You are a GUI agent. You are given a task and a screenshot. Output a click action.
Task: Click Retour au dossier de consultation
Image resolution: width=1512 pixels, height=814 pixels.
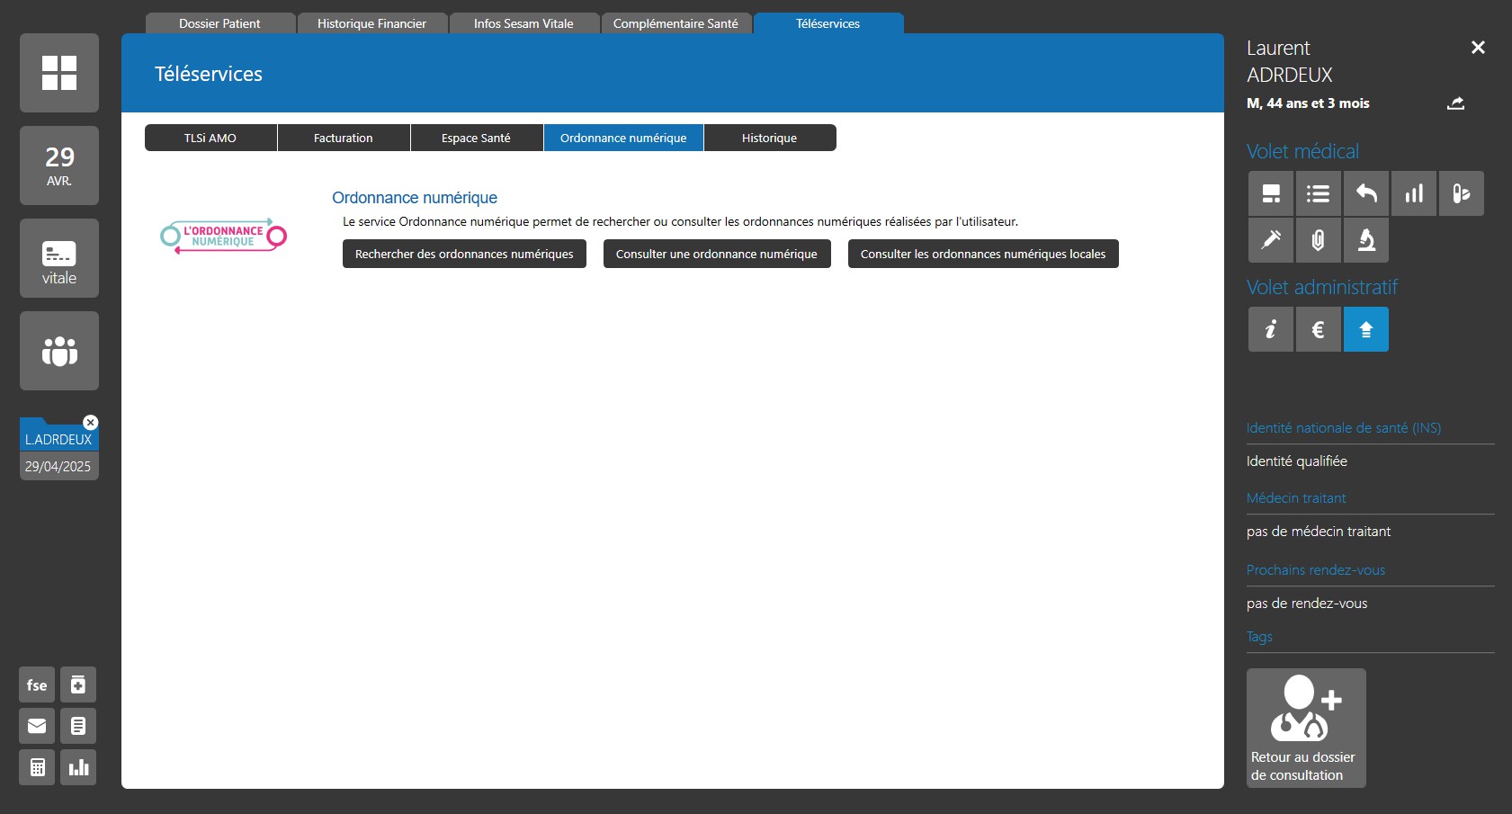coord(1305,728)
